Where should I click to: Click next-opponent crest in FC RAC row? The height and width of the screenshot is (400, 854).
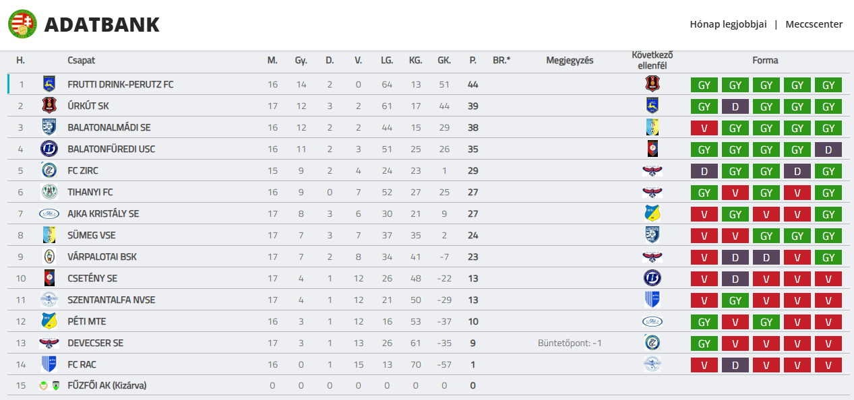652,364
